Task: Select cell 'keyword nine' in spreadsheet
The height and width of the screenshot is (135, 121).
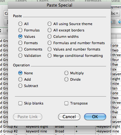Action: click(40, 131)
